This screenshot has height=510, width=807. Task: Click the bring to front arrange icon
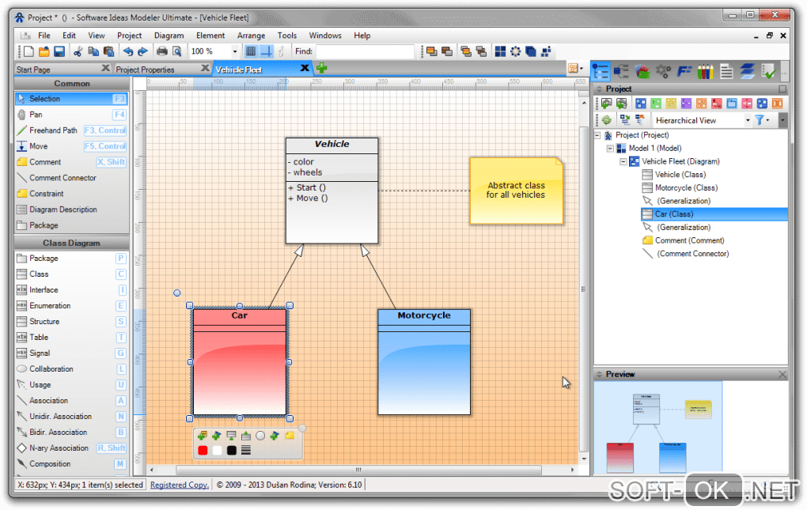tap(431, 51)
